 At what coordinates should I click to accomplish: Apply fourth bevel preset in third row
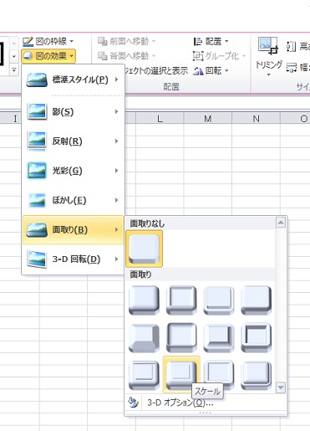point(256,375)
